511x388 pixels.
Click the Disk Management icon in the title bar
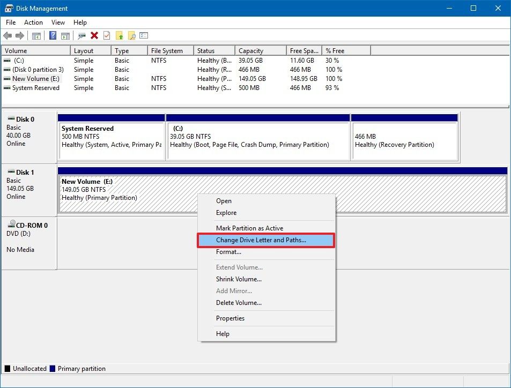[8, 8]
